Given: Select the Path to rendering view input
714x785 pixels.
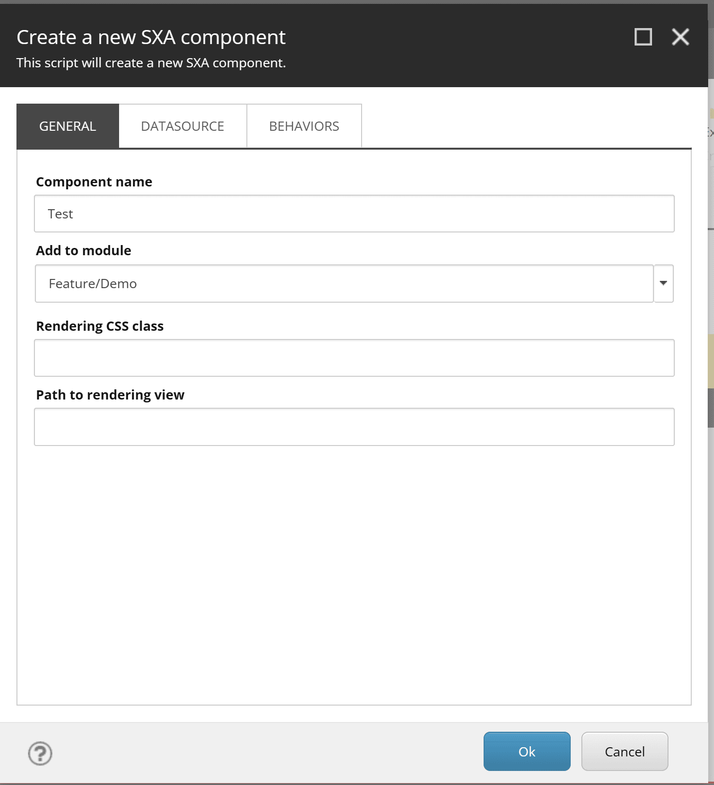Looking at the screenshot, I should [x=354, y=427].
